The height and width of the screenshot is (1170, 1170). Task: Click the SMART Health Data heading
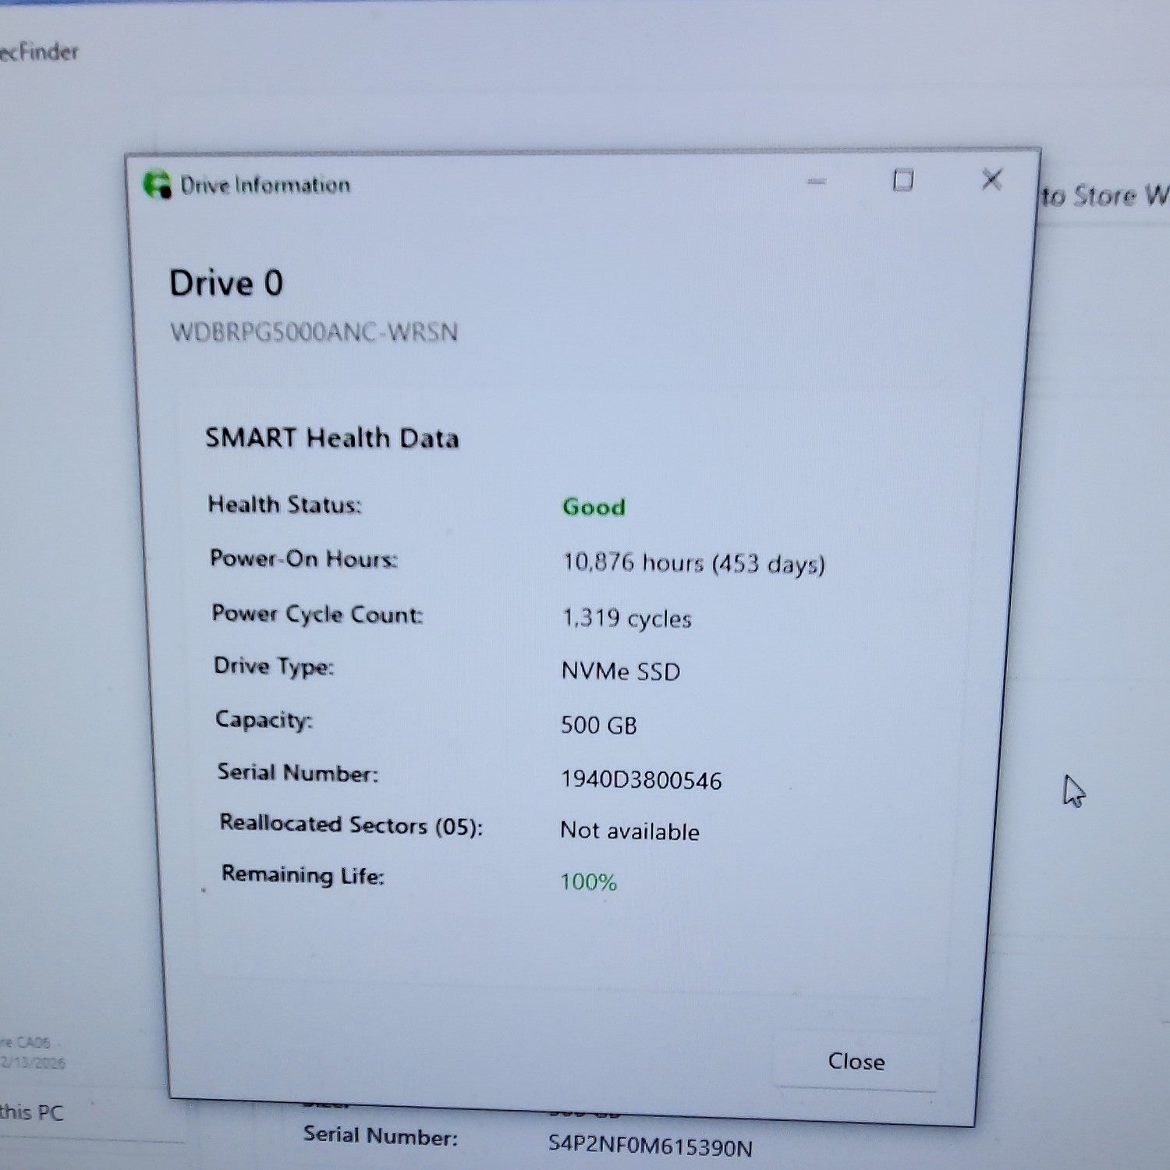(331, 438)
